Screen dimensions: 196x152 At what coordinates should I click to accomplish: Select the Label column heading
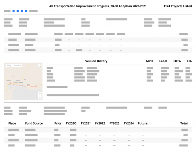point(163,61)
